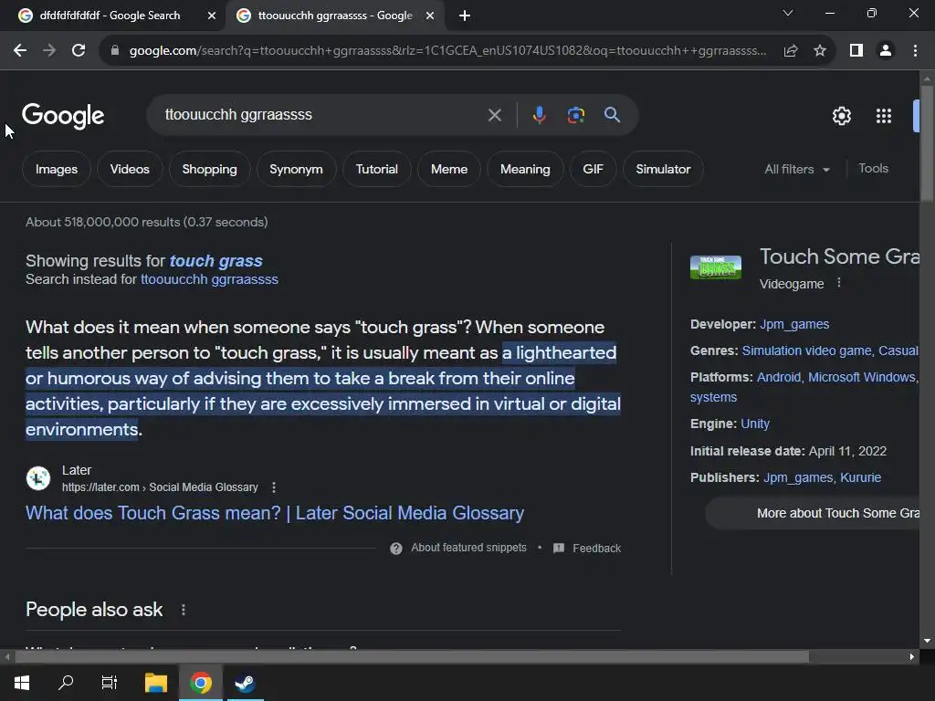935x701 pixels.
Task: Open Steam from the taskbar
Action: pyautogui.click(x=245, y=683)
